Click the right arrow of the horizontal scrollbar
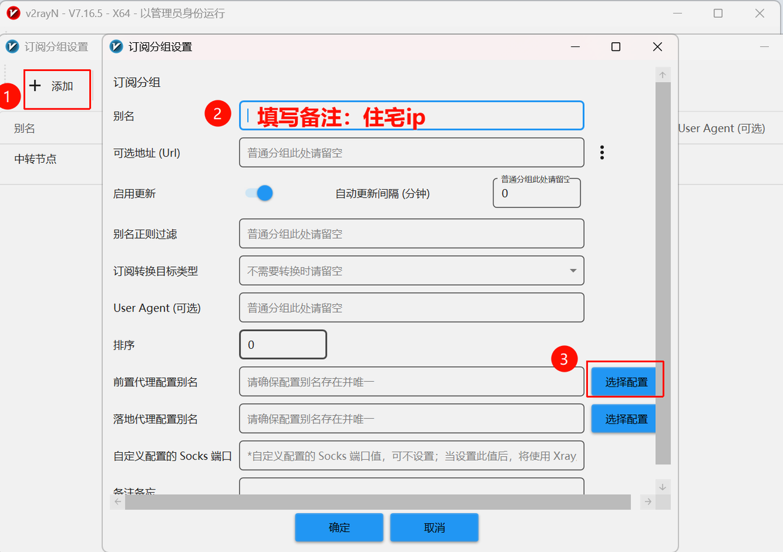 point(648,502)
